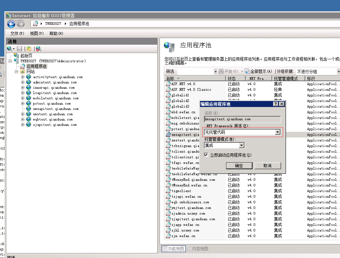Select wqbtest.qianduan.com in the tree
The width and height of the screenshot is (340, 258).
[53, 119]
